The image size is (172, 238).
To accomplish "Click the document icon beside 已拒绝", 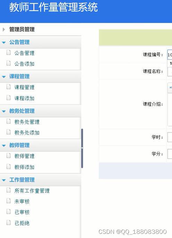I will (x=9, y=222).
